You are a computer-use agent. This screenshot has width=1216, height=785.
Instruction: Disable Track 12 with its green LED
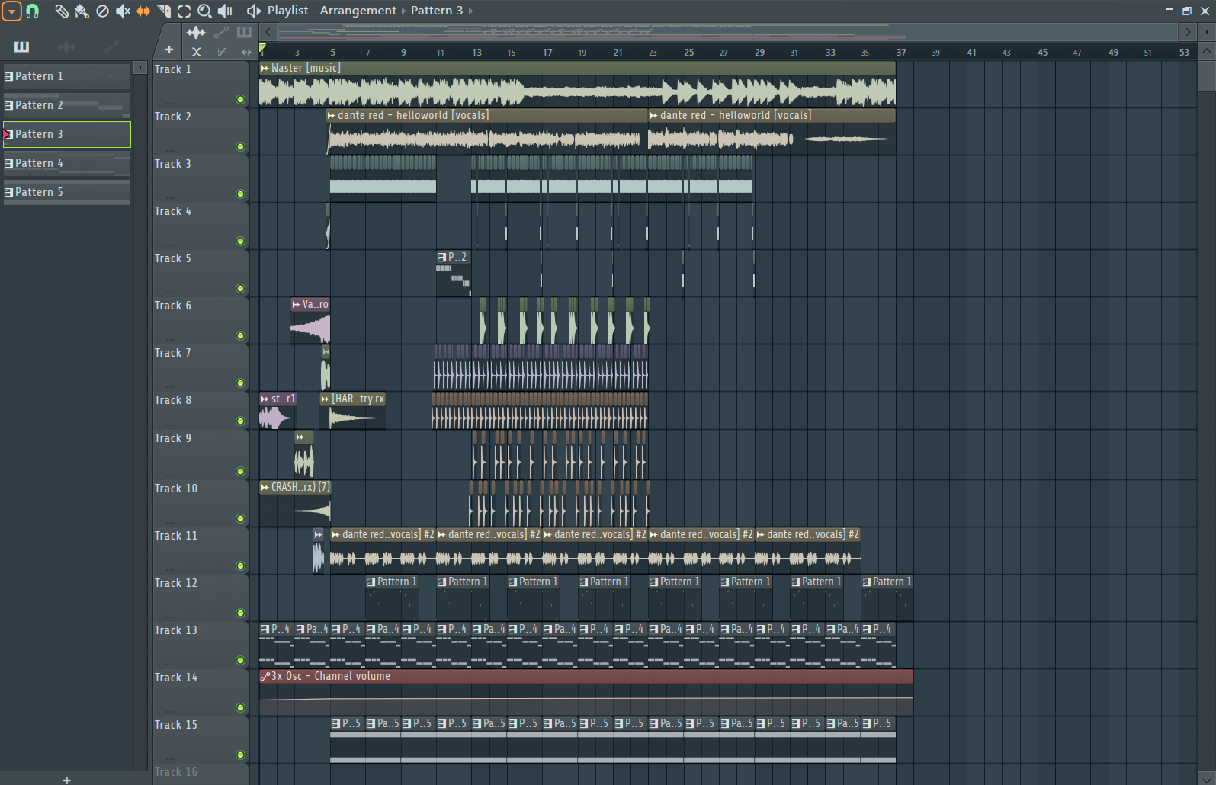coord(240,613)
